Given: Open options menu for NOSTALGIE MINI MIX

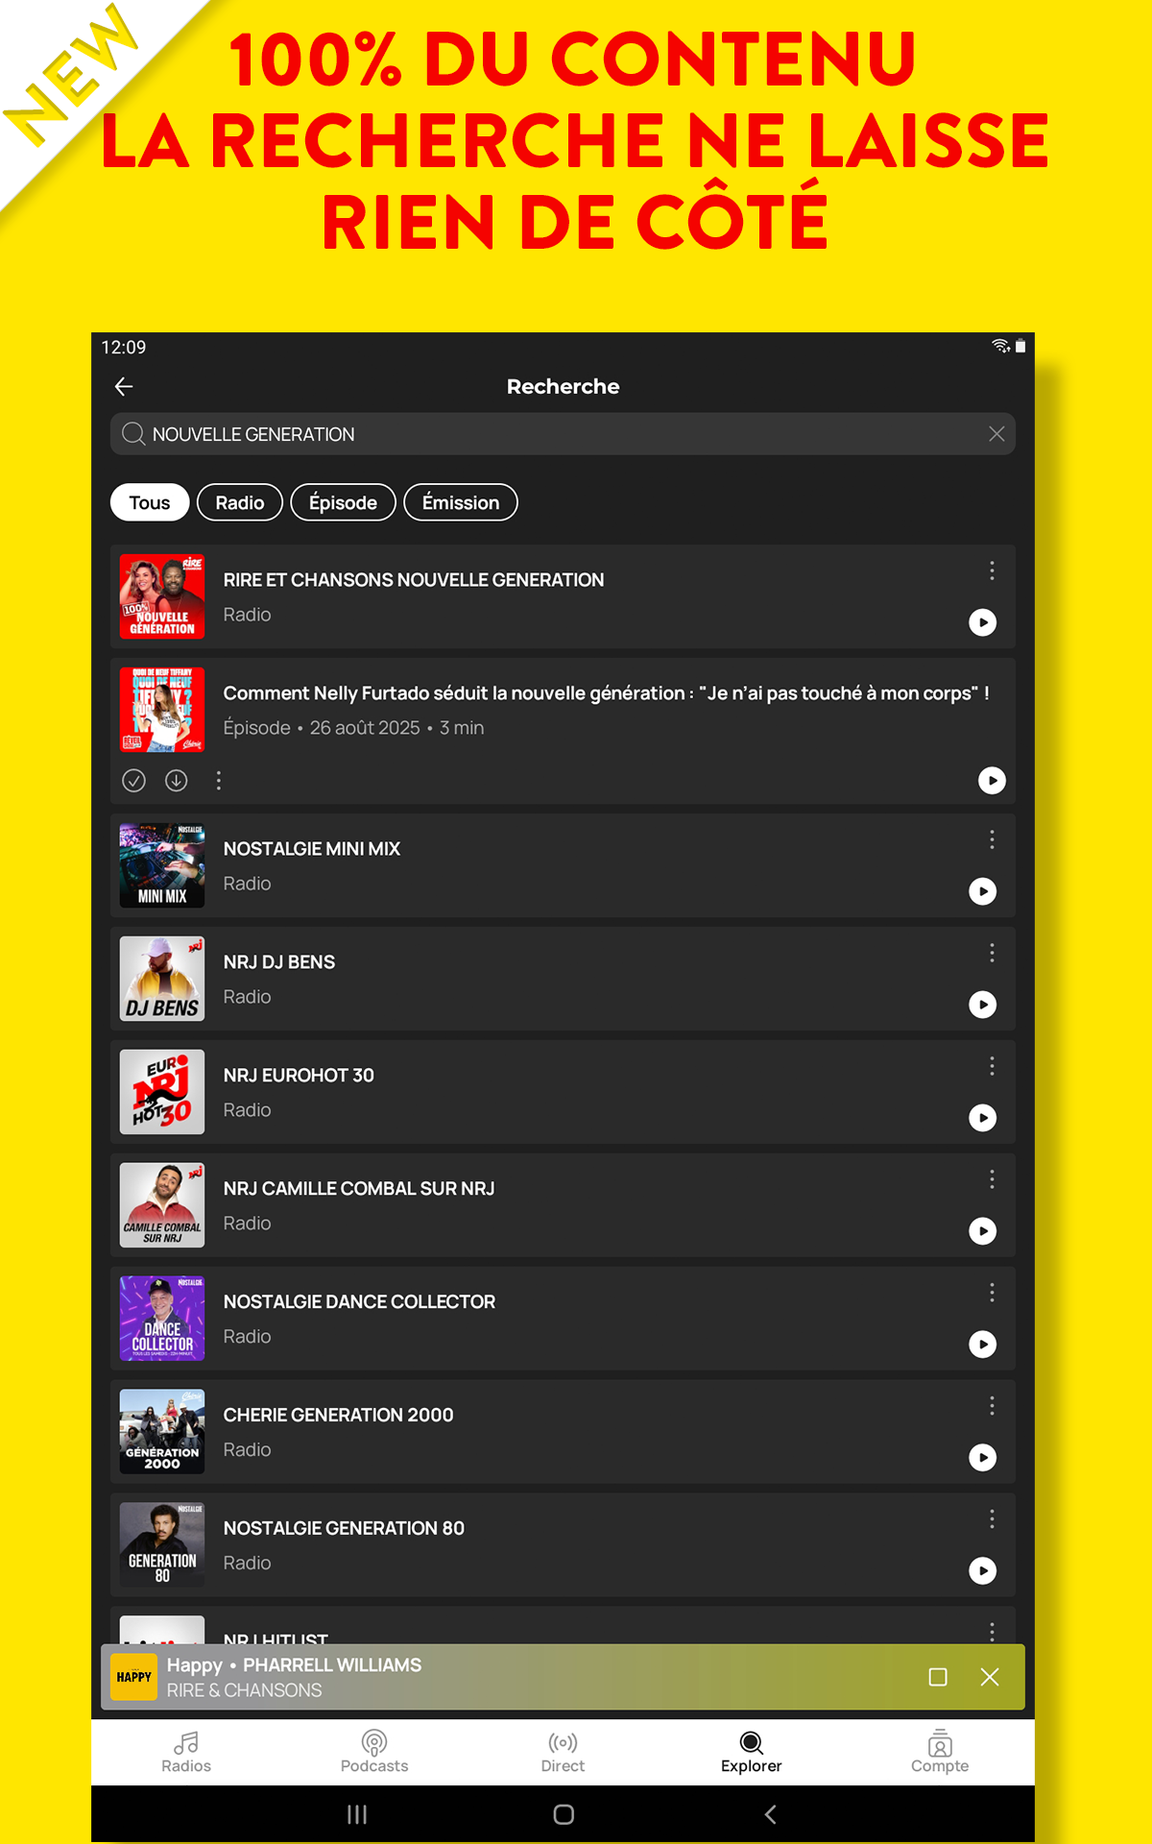Looking at the screenshot, I should click(x=992, y=839).
